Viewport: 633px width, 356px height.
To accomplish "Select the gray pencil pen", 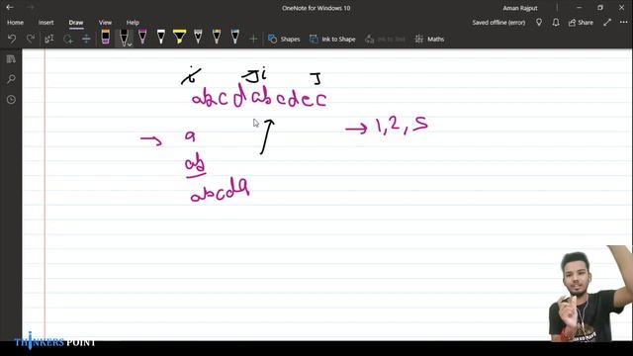I will point(198,37).
